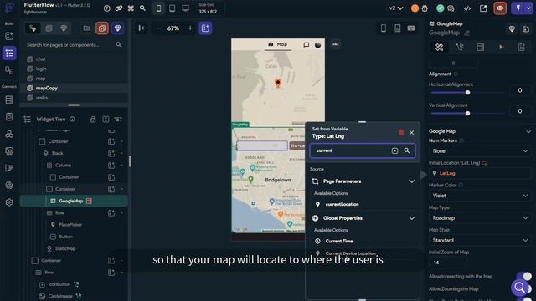536x301 pixels.
Task: Zoom in canvas with plus button
Action: tap(190, 28)
